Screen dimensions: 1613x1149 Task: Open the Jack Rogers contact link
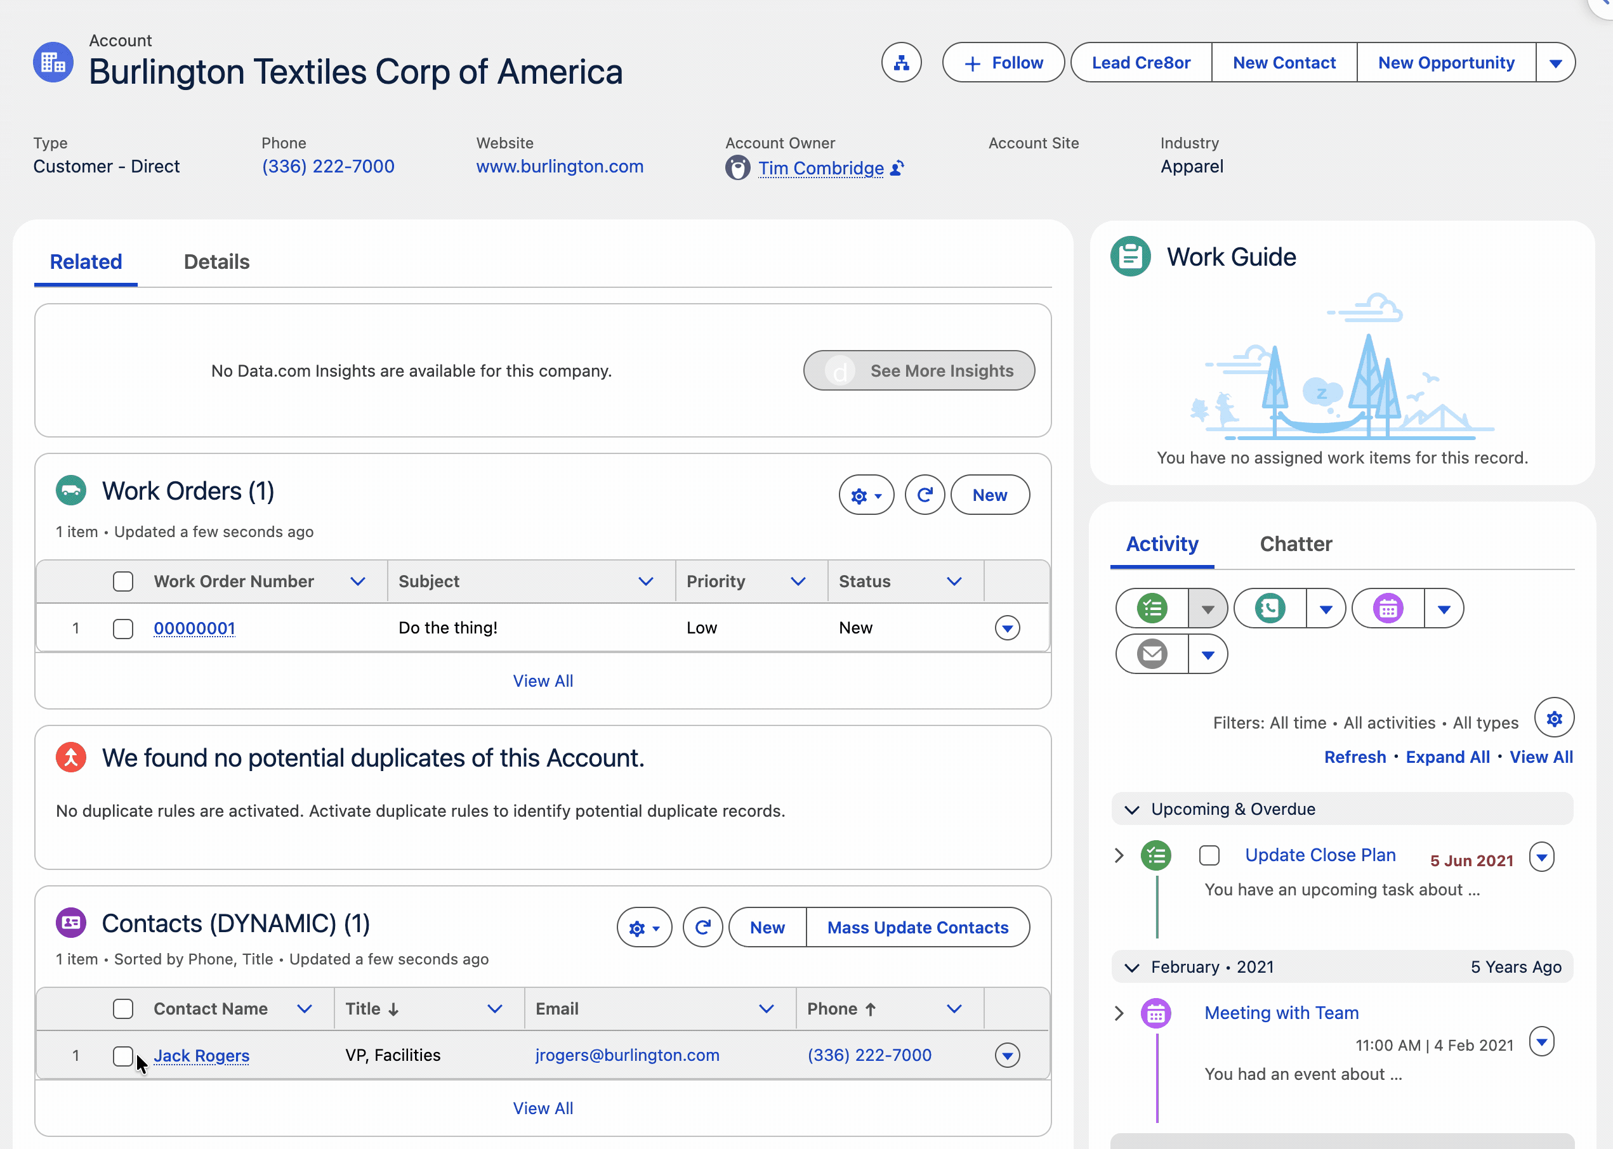[201, 1056]
